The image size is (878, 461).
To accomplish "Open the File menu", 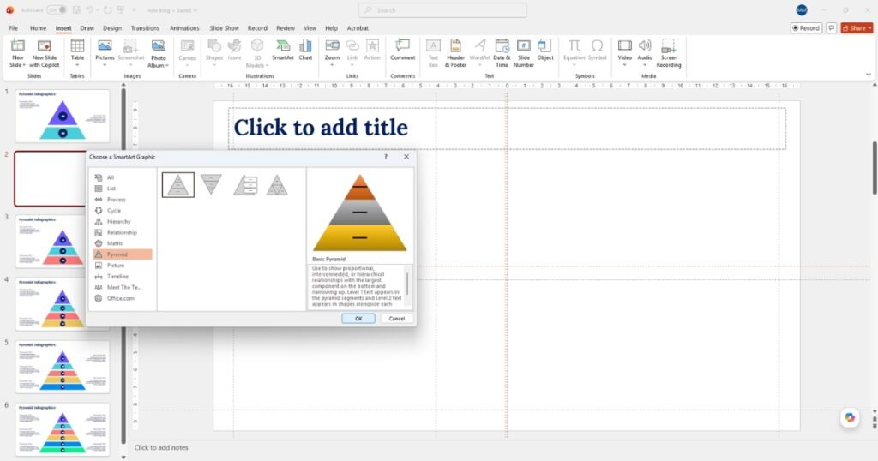I will coord(14,28).
